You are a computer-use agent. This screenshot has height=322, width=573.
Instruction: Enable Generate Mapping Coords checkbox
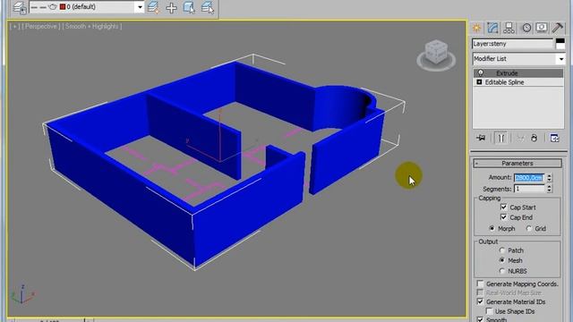pos(480,284)
